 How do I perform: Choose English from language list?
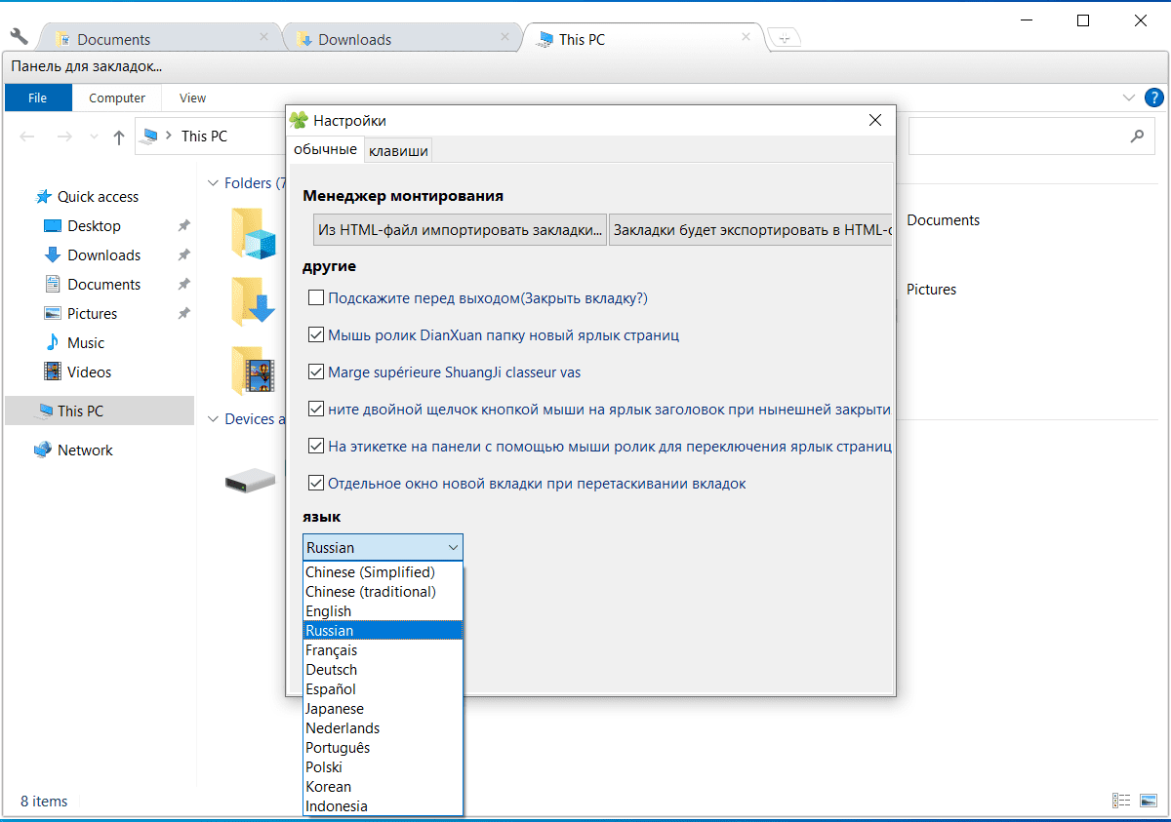coord(383,611)
